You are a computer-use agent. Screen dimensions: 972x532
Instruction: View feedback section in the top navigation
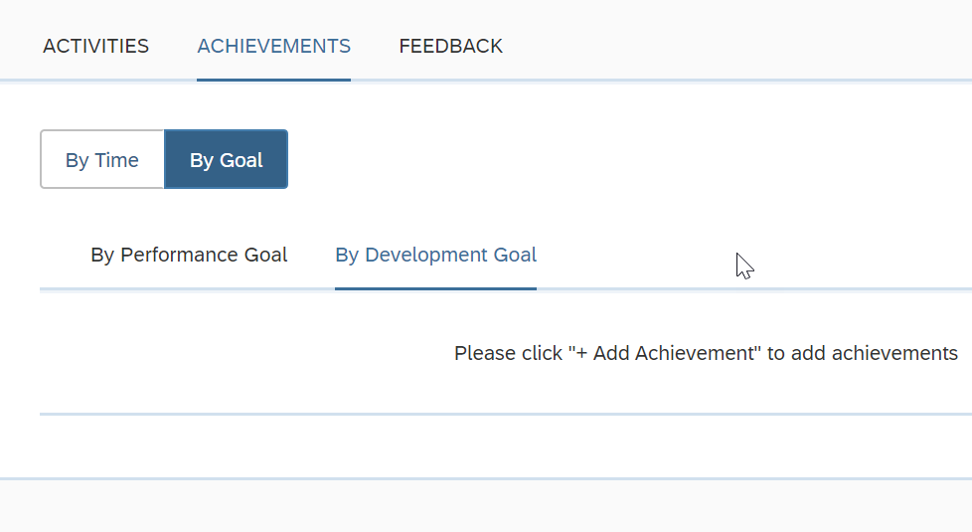click(450, 46)
